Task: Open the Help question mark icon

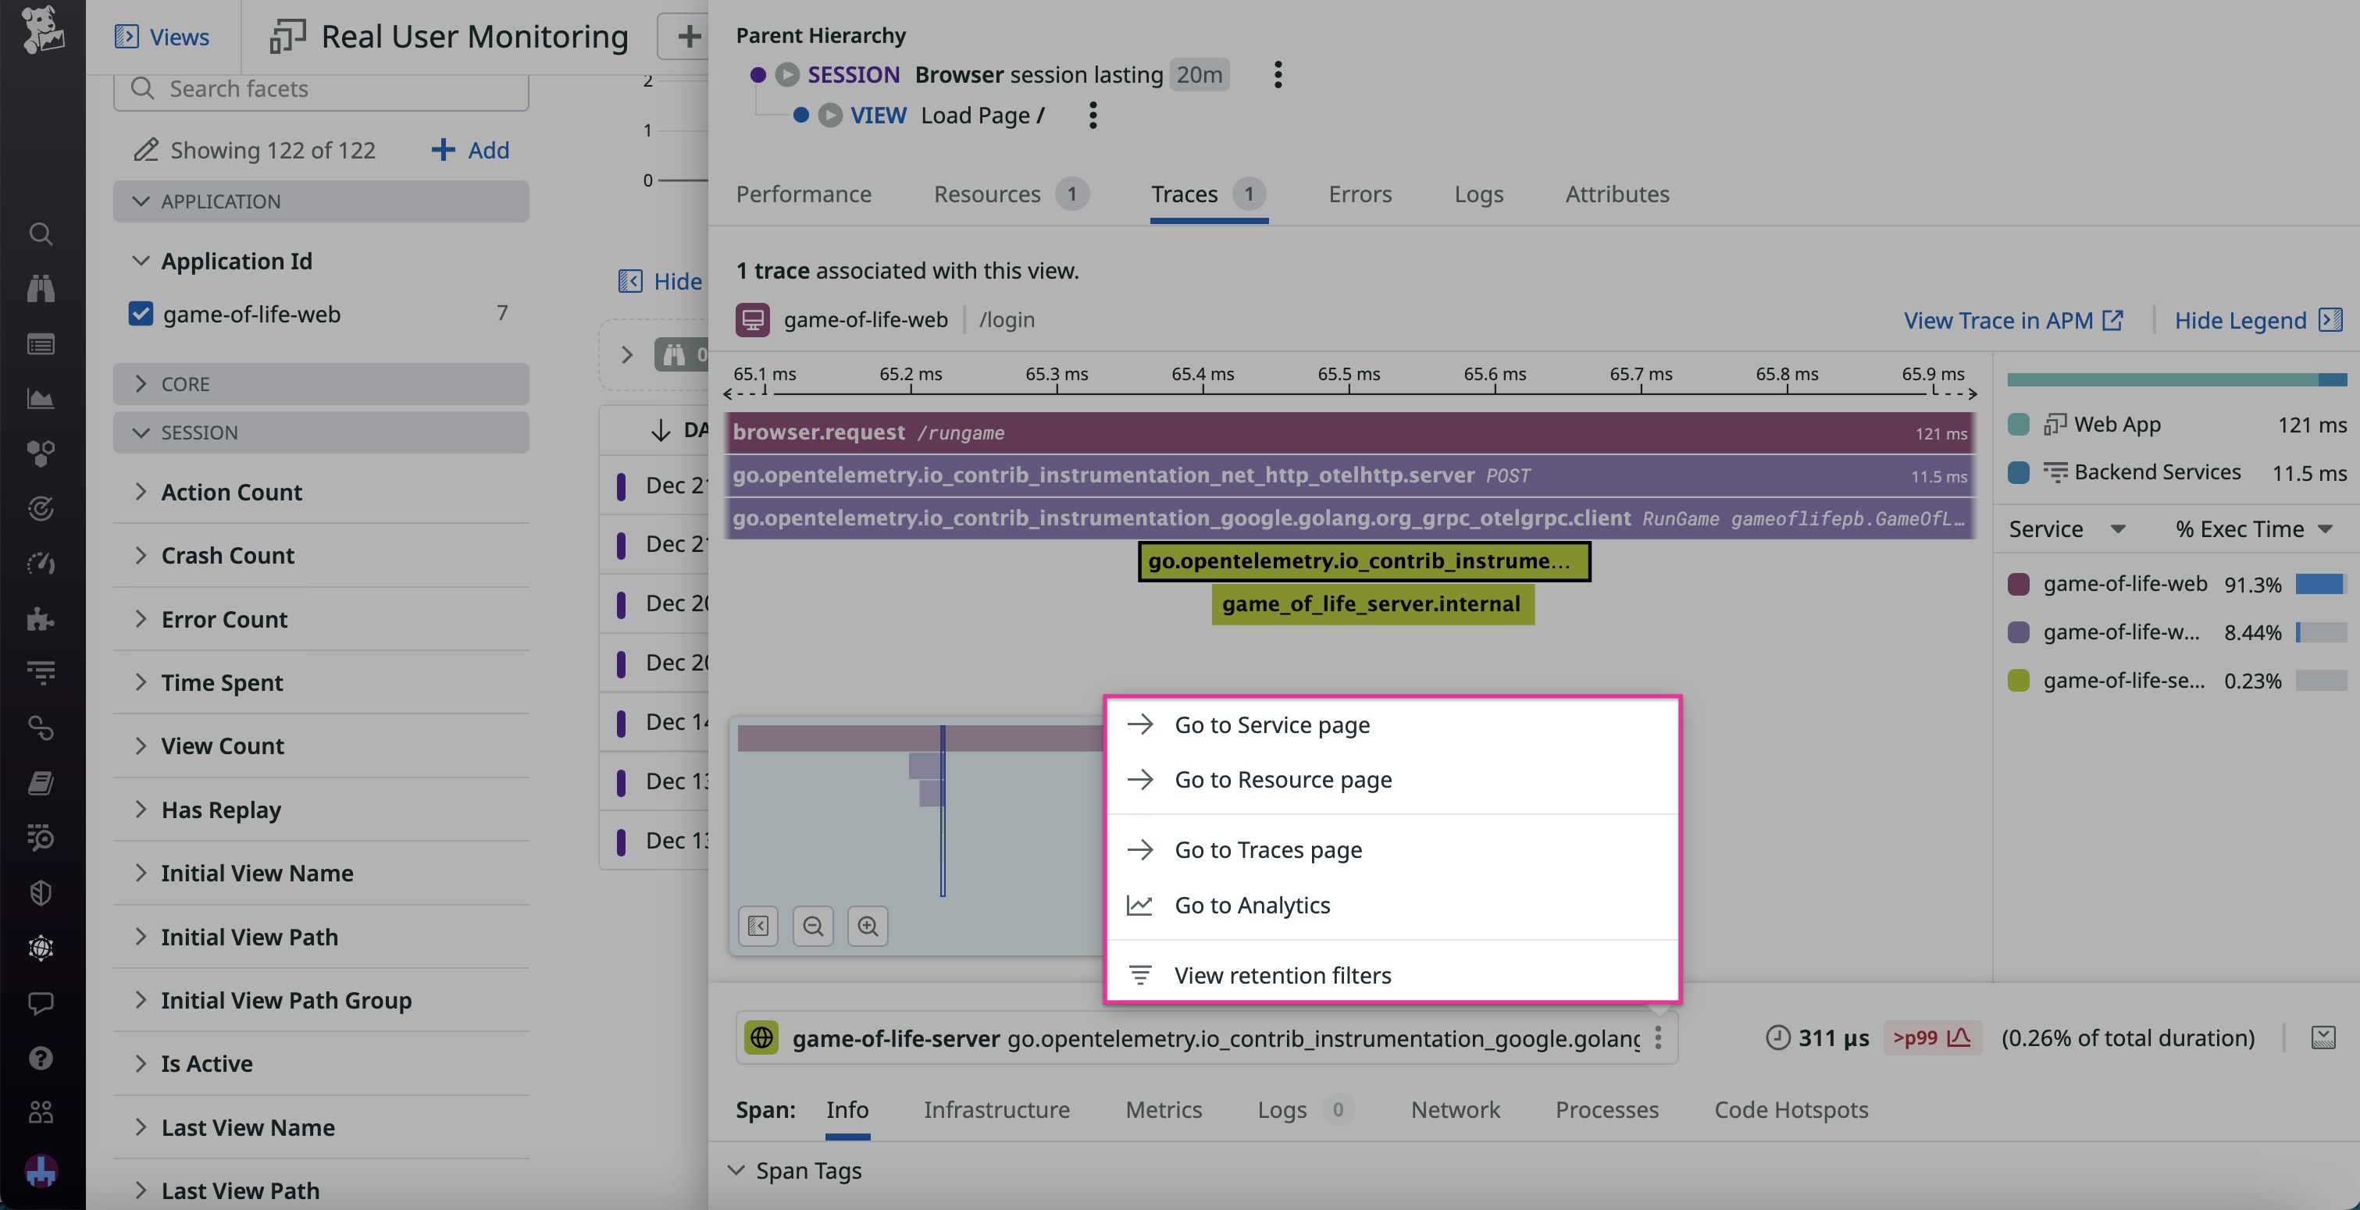Action: pyautogui.click(x=41, y=1058)
